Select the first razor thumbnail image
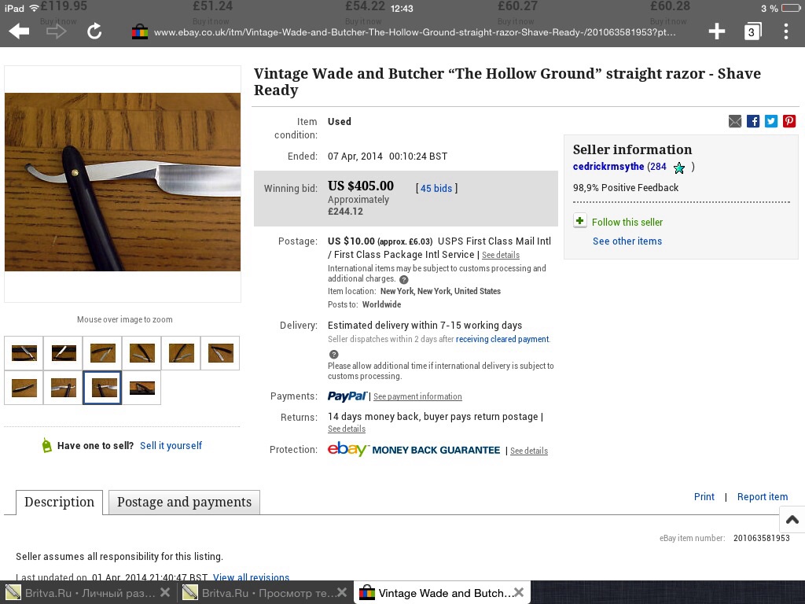Screen dimensions: 805x604 click(x=24, y=353)
